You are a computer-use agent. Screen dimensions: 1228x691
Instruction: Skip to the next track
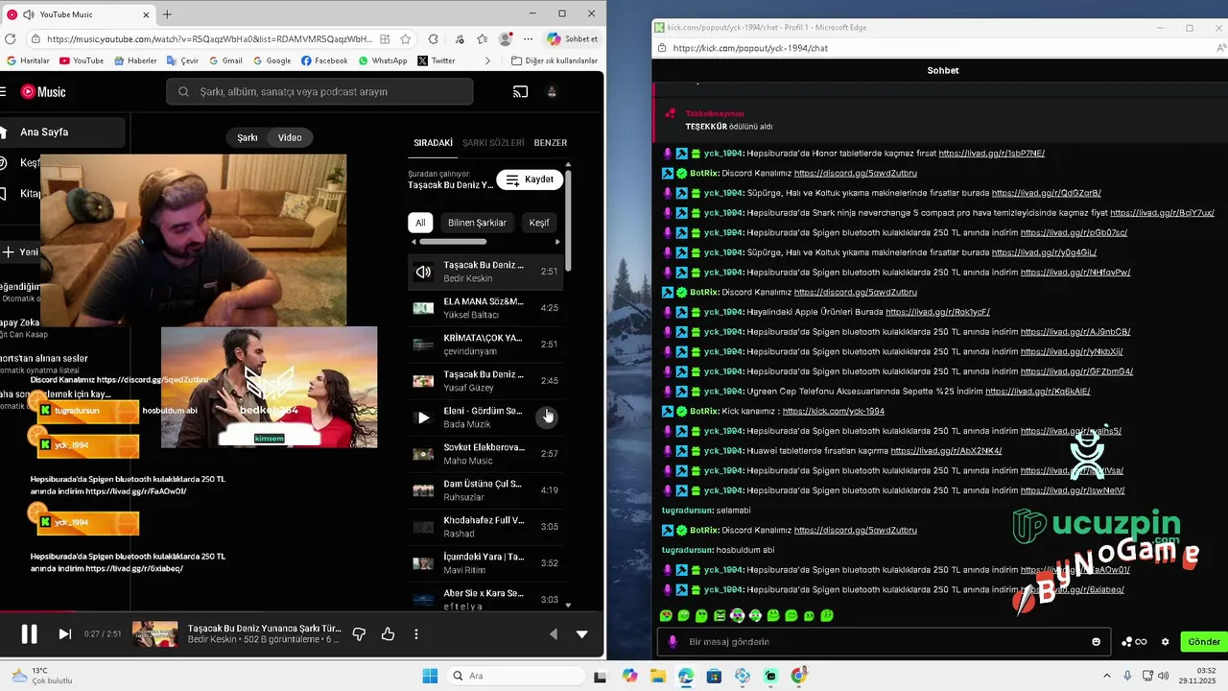coord(64,634)
